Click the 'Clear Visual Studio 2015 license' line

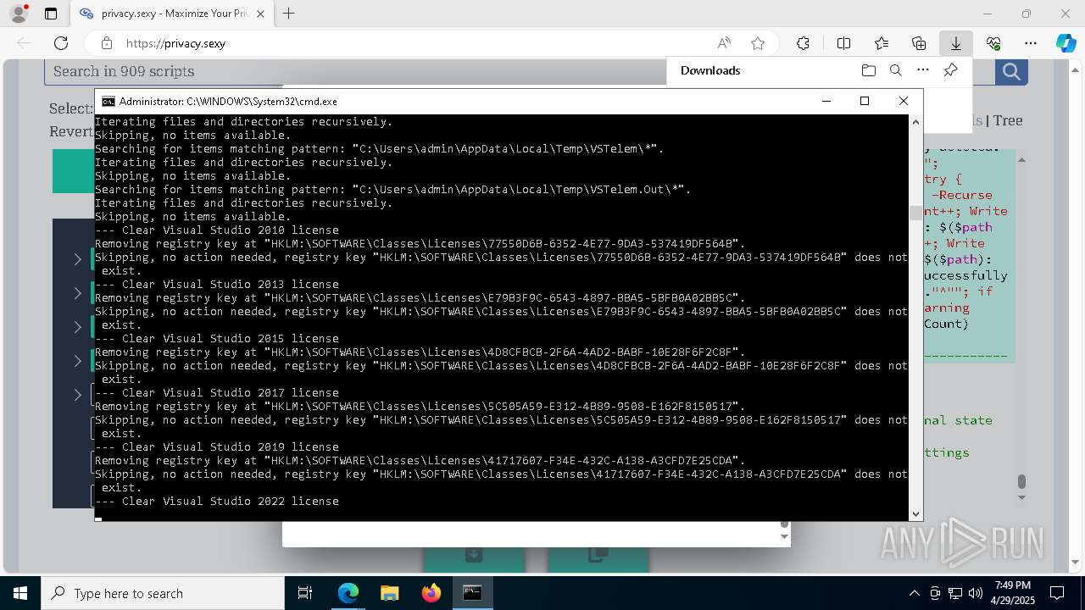(x=216, y=338)
